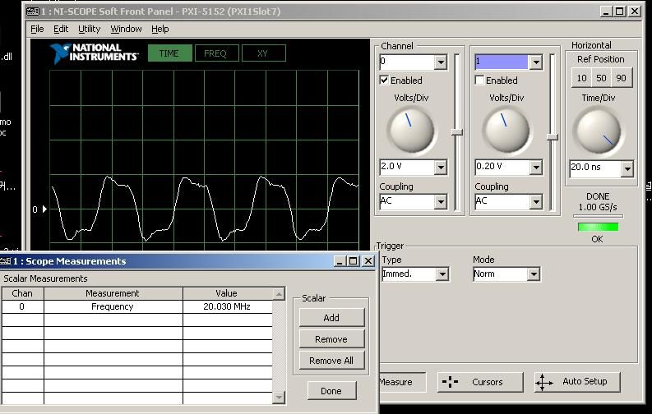This screenshot has height=414, width=652.
Task: Click measurements table scroll up arrow
Action: click(x=279, y=294)
